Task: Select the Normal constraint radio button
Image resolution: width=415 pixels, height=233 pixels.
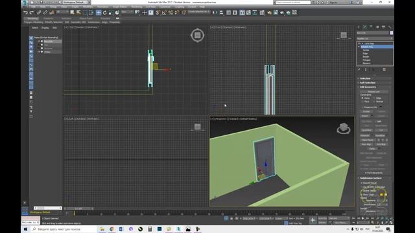Action: pyautogui.click(x=374, y=102)
